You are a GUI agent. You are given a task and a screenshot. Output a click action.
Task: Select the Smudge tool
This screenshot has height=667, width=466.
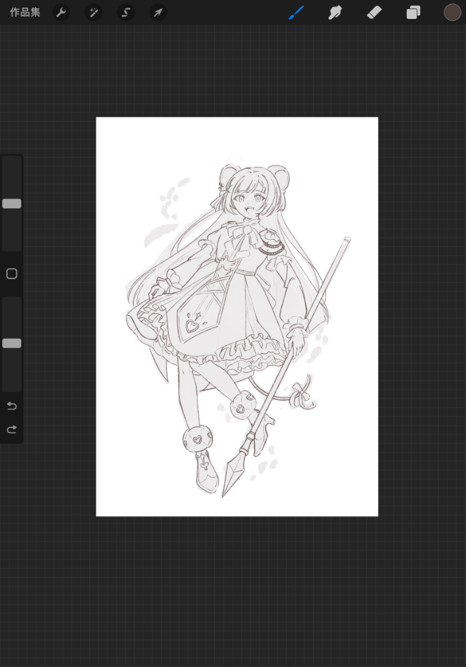[x=336, y=12]
